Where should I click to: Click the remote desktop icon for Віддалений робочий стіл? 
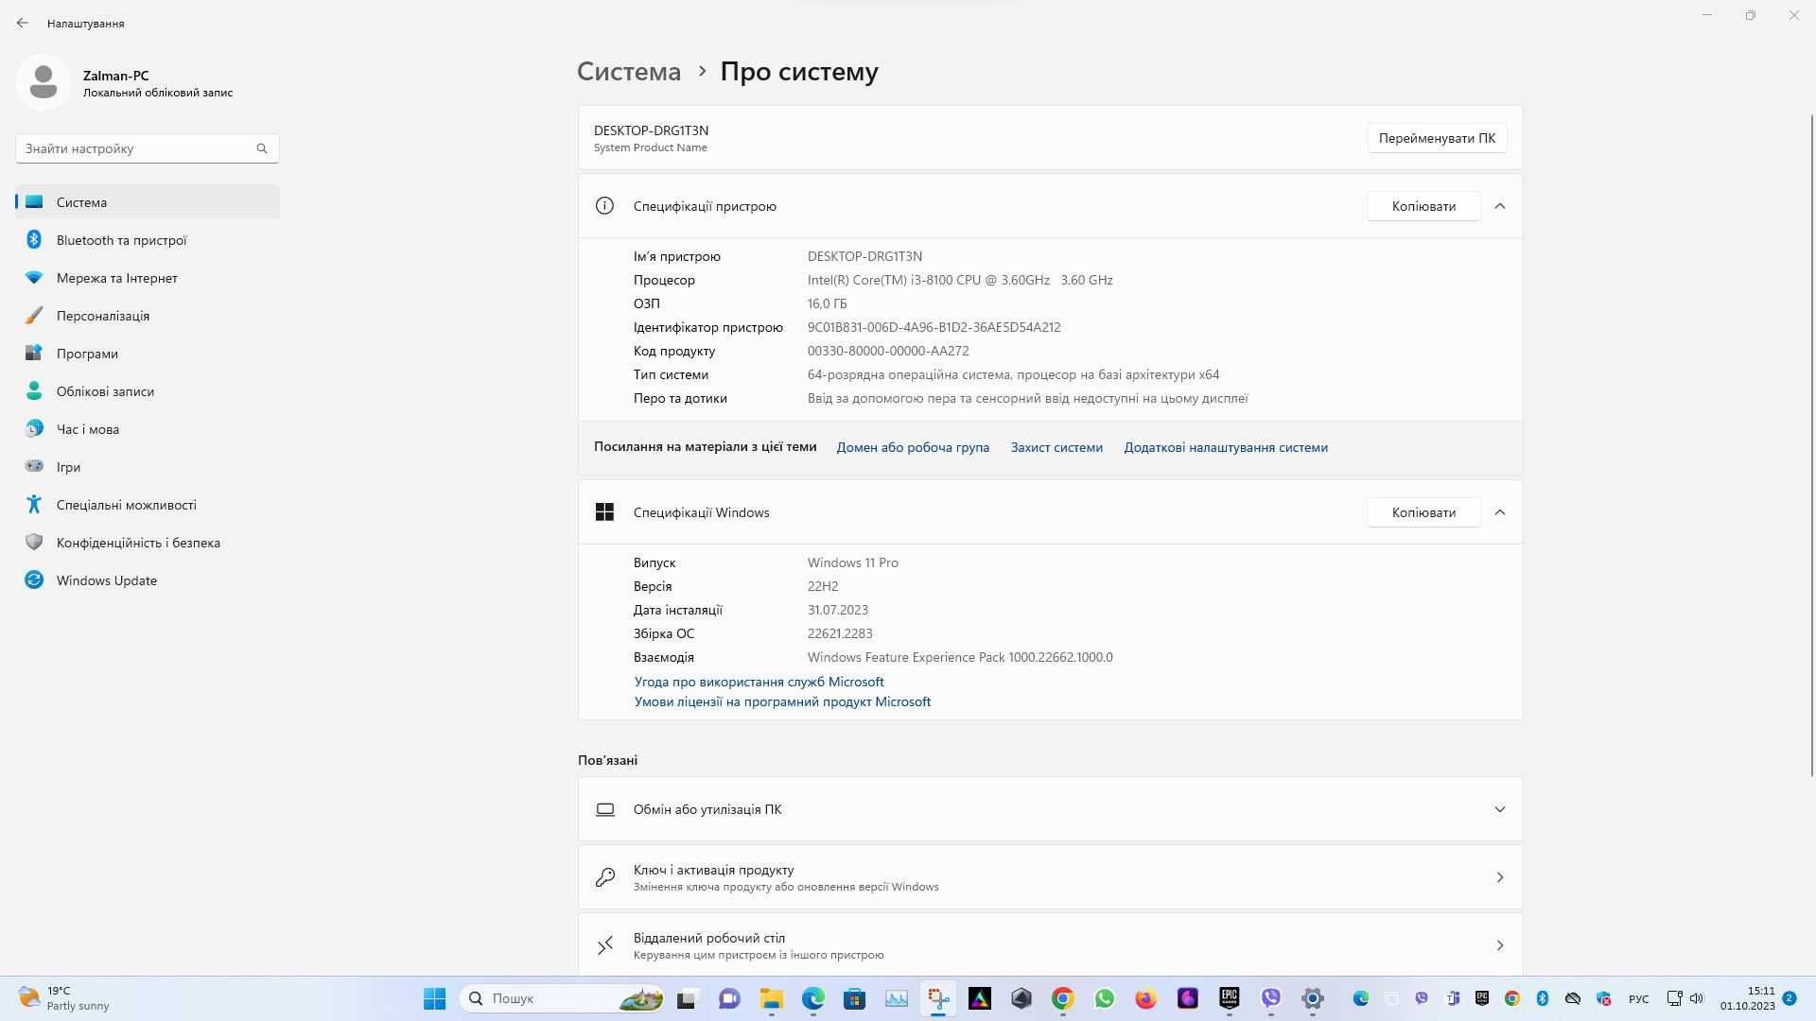605,945
